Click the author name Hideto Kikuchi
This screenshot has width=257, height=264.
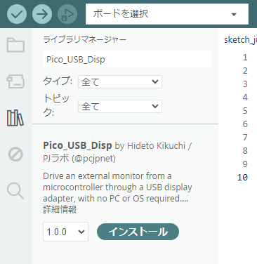[157, 146]
